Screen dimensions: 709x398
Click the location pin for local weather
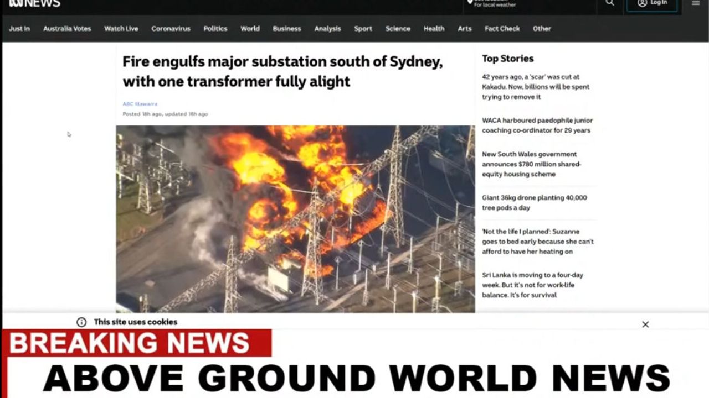470,2
